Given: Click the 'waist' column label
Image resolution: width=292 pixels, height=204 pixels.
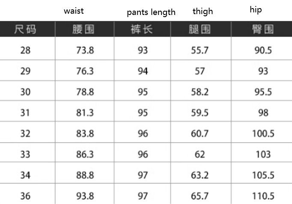Looking at the screenshot, I should coord(74,11).
